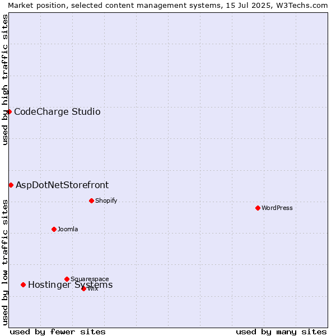Click the "used by fewer sites" axis label

tap(58, 332)
